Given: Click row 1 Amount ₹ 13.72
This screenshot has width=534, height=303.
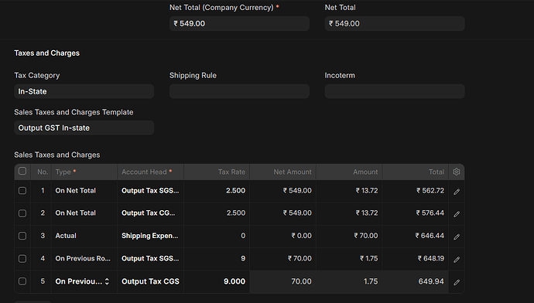Looking at the screenshot, I should pyautogui.click(x=367, y=190).
